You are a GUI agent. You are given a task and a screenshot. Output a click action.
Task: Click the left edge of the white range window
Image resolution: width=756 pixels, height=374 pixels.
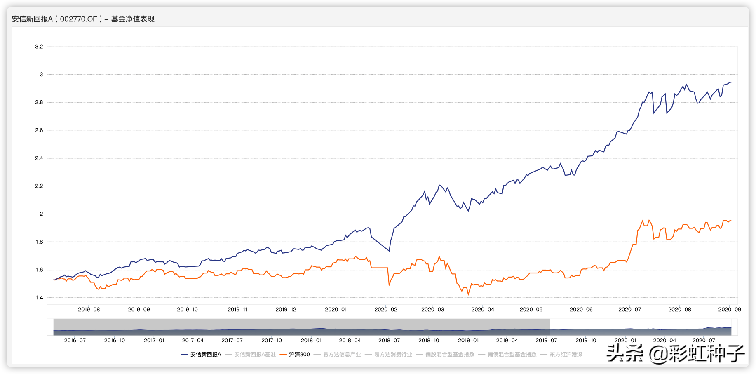(550, 327)
